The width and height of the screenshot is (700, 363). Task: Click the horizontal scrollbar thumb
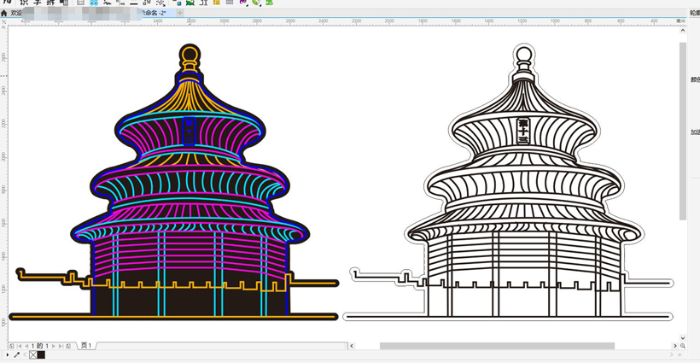[x=497, y=346]
